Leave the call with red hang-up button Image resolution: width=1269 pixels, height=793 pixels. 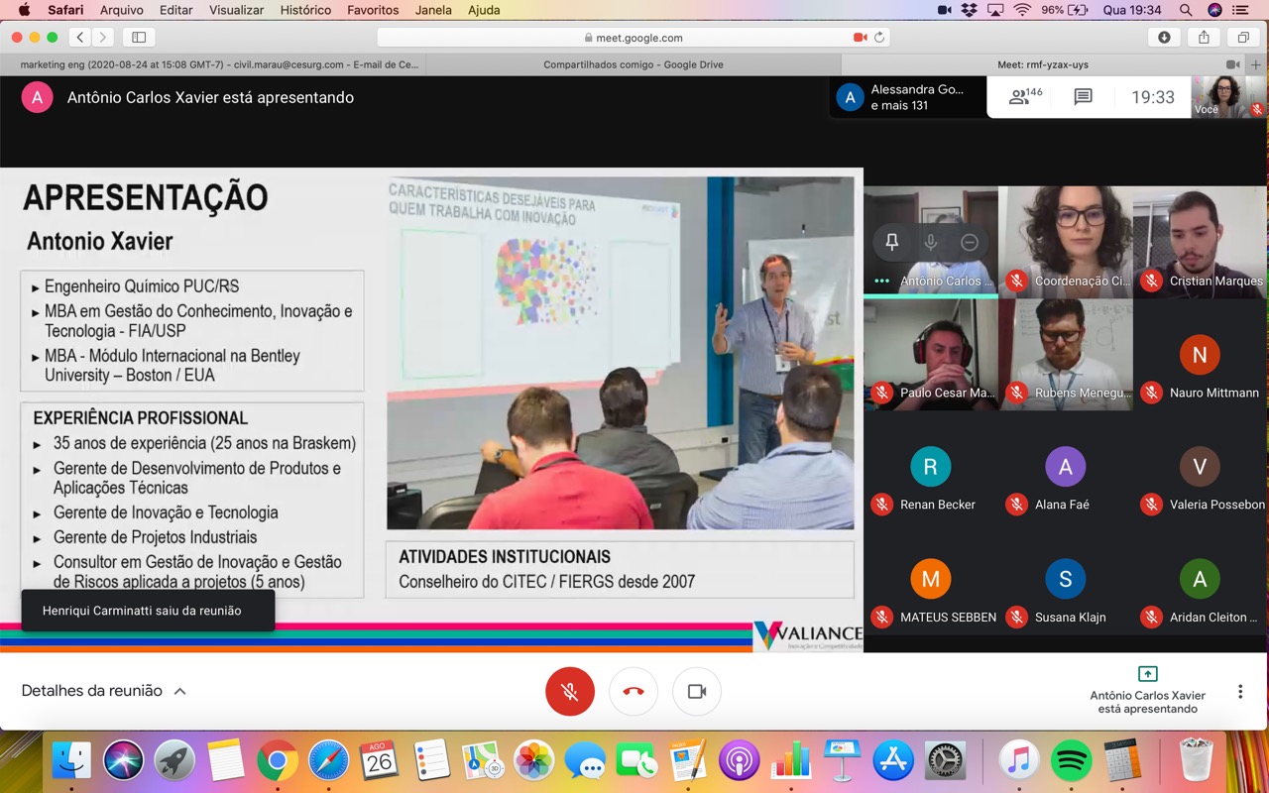pos(634,691)
